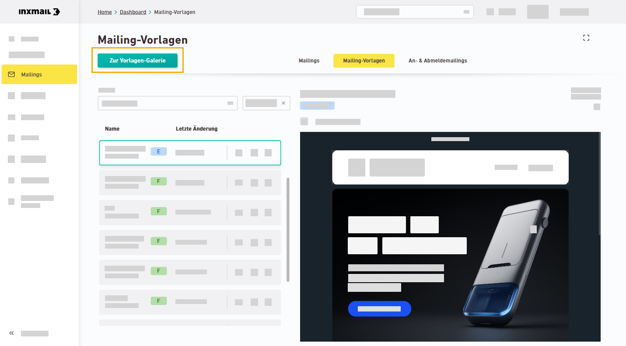Image resolution: width=626 pixels, height=346 pixels.
Task: Tick the checkbox above the email preview
Action: pos(304,121)
